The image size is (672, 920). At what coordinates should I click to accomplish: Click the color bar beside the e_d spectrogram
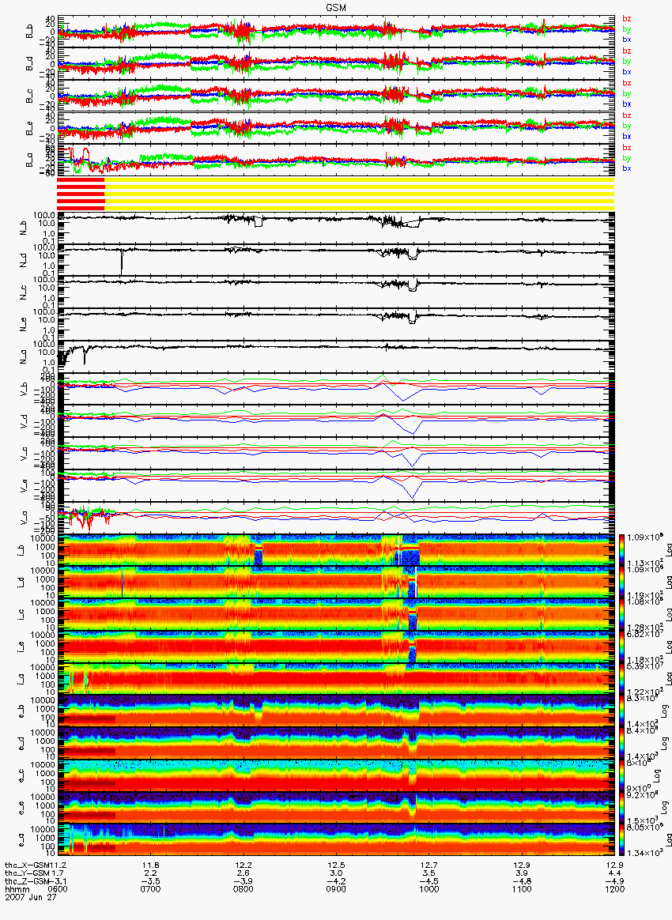[x=621, y=744]
